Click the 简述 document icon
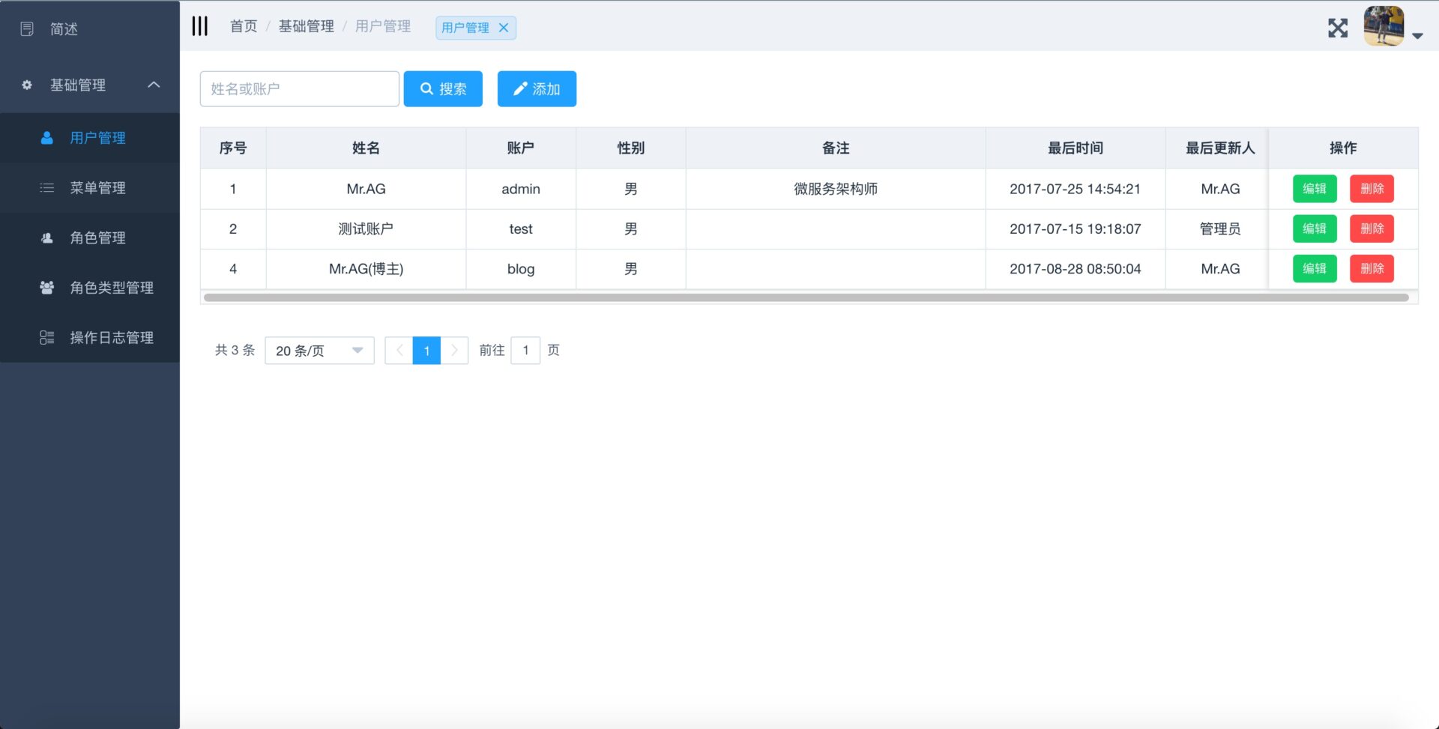This screenshot has height=729, width=1439. [x=27, y=28]
